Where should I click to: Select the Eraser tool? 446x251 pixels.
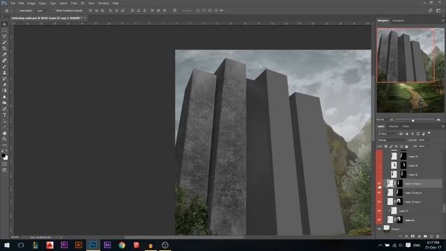[x=4, y=84]
